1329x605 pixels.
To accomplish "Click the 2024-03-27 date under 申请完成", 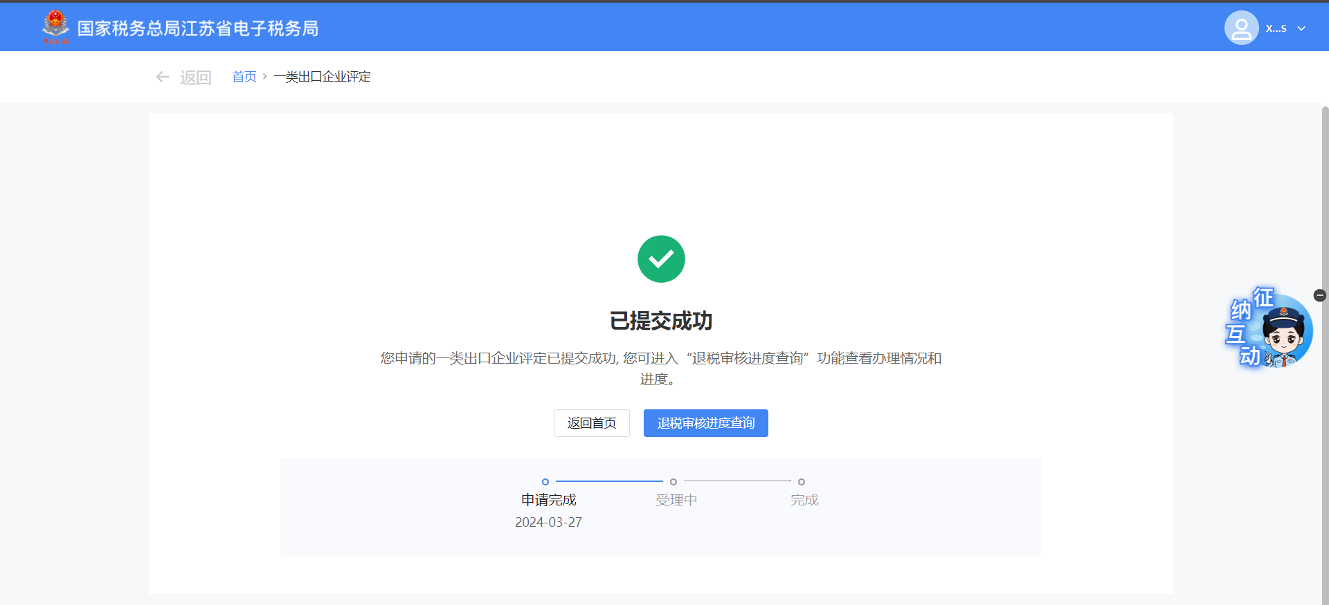I will [548, 523].
